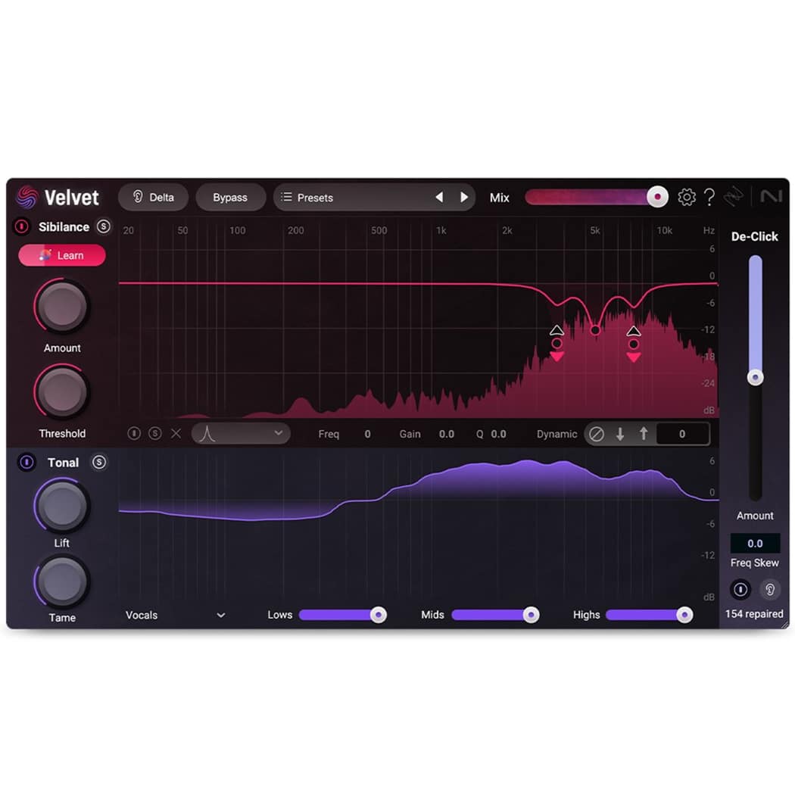Solo the selected EQ band
Viewport: 795px width, 795px height.
[x=154, y=434]
